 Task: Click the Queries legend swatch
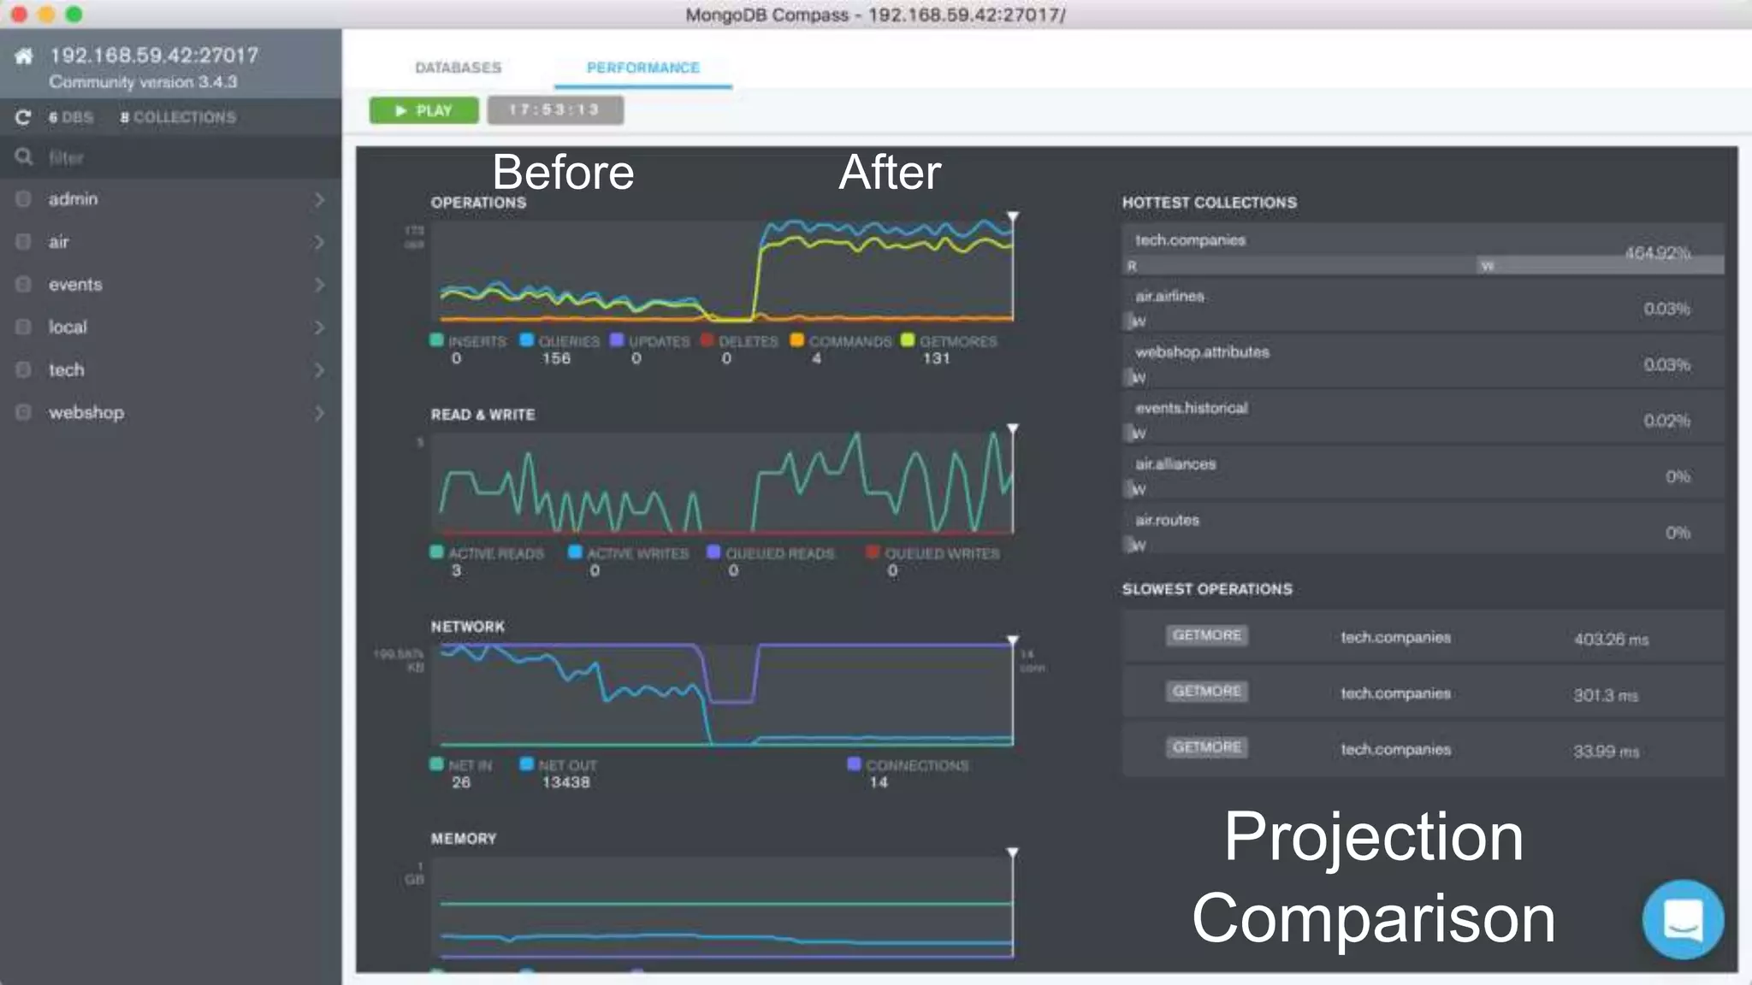click(527, 340)
